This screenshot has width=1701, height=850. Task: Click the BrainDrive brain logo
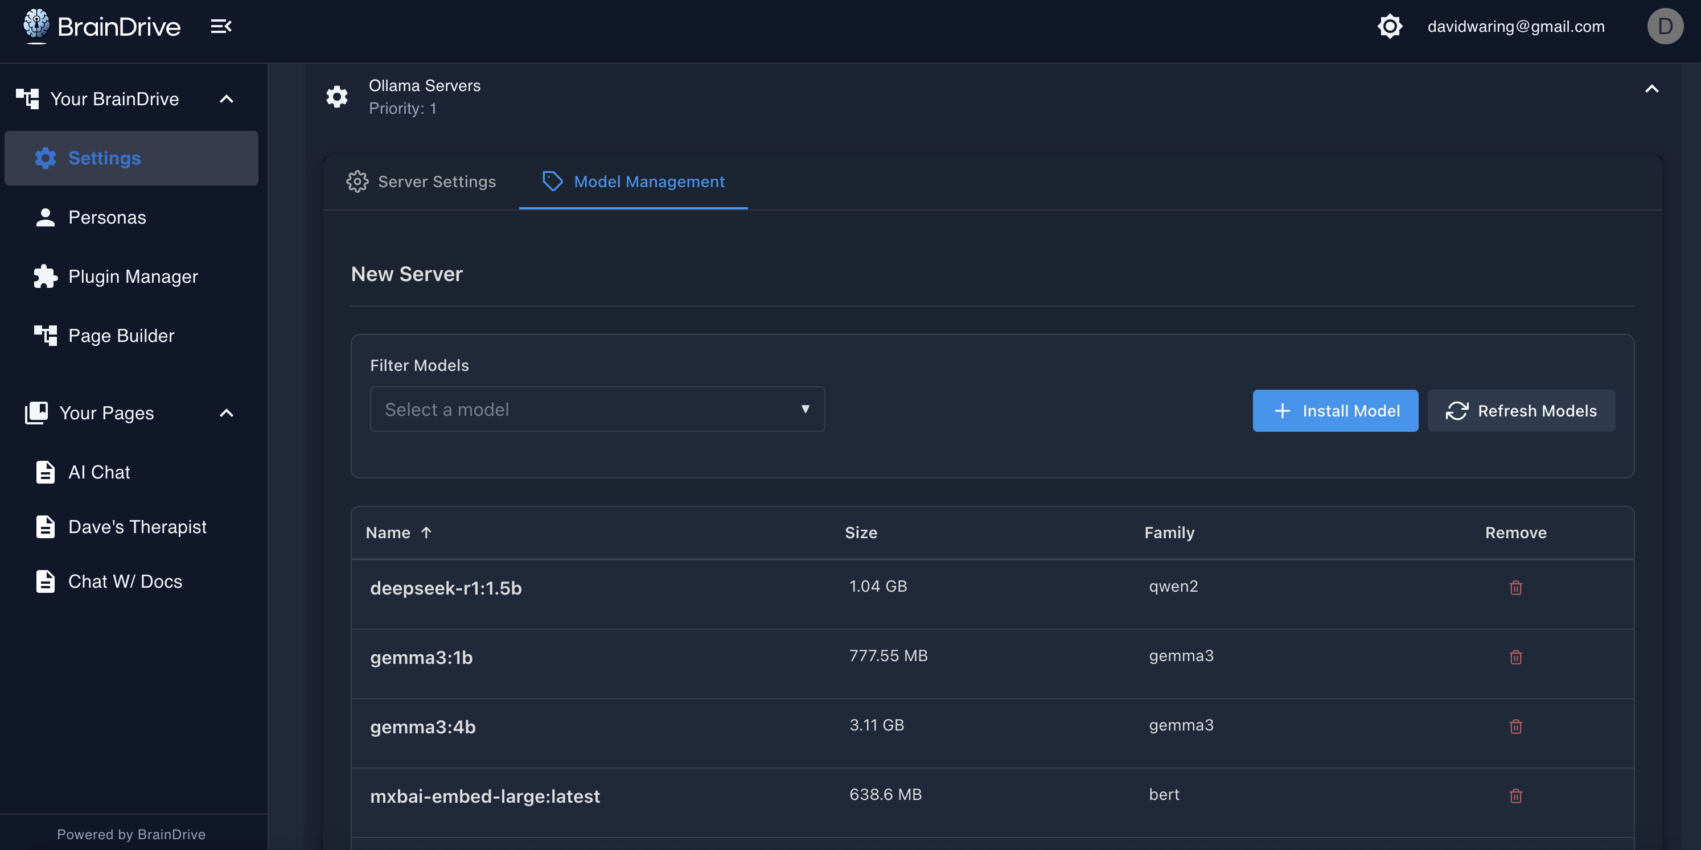pyautogui.click(x=36, y=25)
